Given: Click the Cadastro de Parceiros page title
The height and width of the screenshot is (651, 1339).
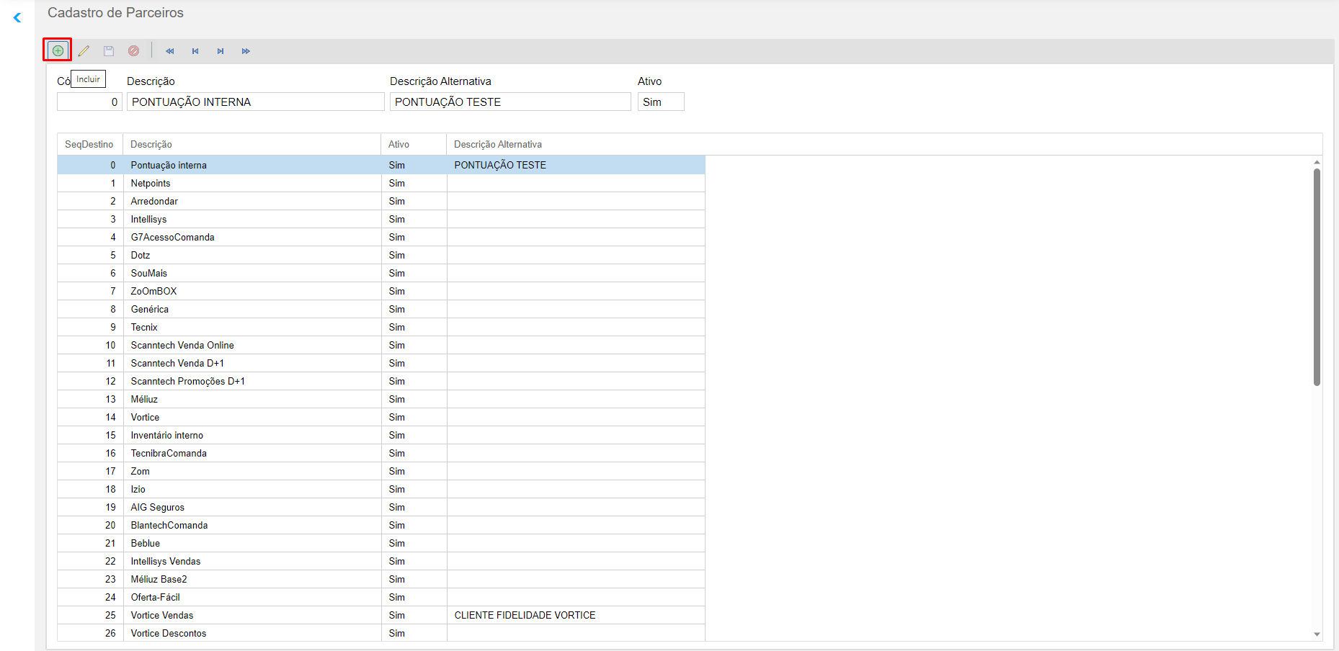Looking at the screenshot, I should click(115, 12).
